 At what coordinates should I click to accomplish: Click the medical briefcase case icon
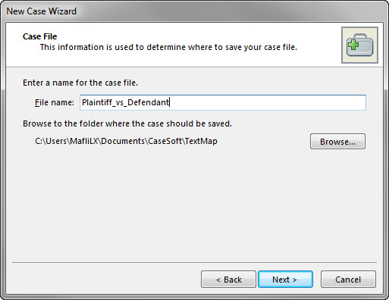pyautogui.click(x=359, y=45)
